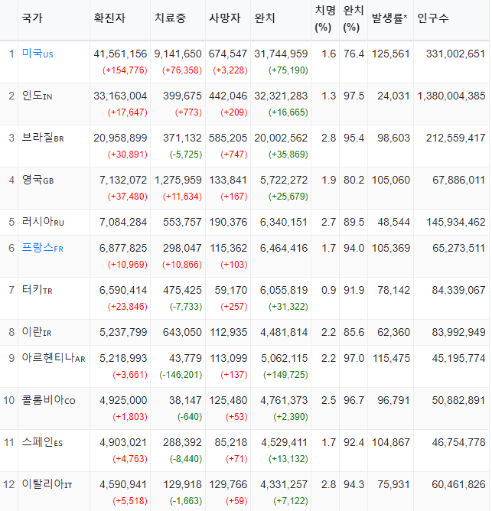This screenshot has width=492, height=511.
Task: Select Spain's recovered 4,529,411
Action: tap(284, 443)
